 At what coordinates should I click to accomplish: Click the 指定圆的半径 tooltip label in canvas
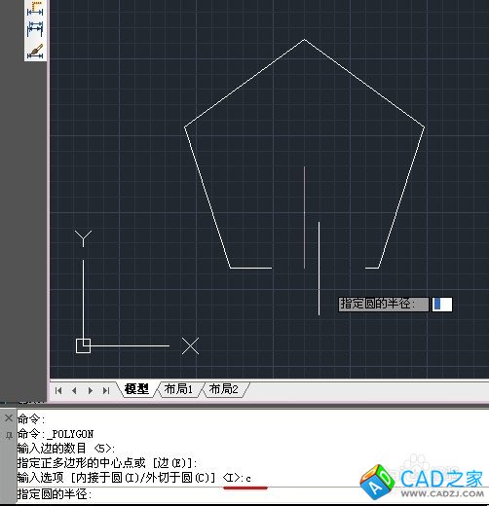384,305
